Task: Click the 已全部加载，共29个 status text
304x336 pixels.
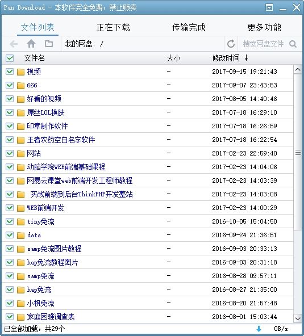Action: tap(34, 329)
